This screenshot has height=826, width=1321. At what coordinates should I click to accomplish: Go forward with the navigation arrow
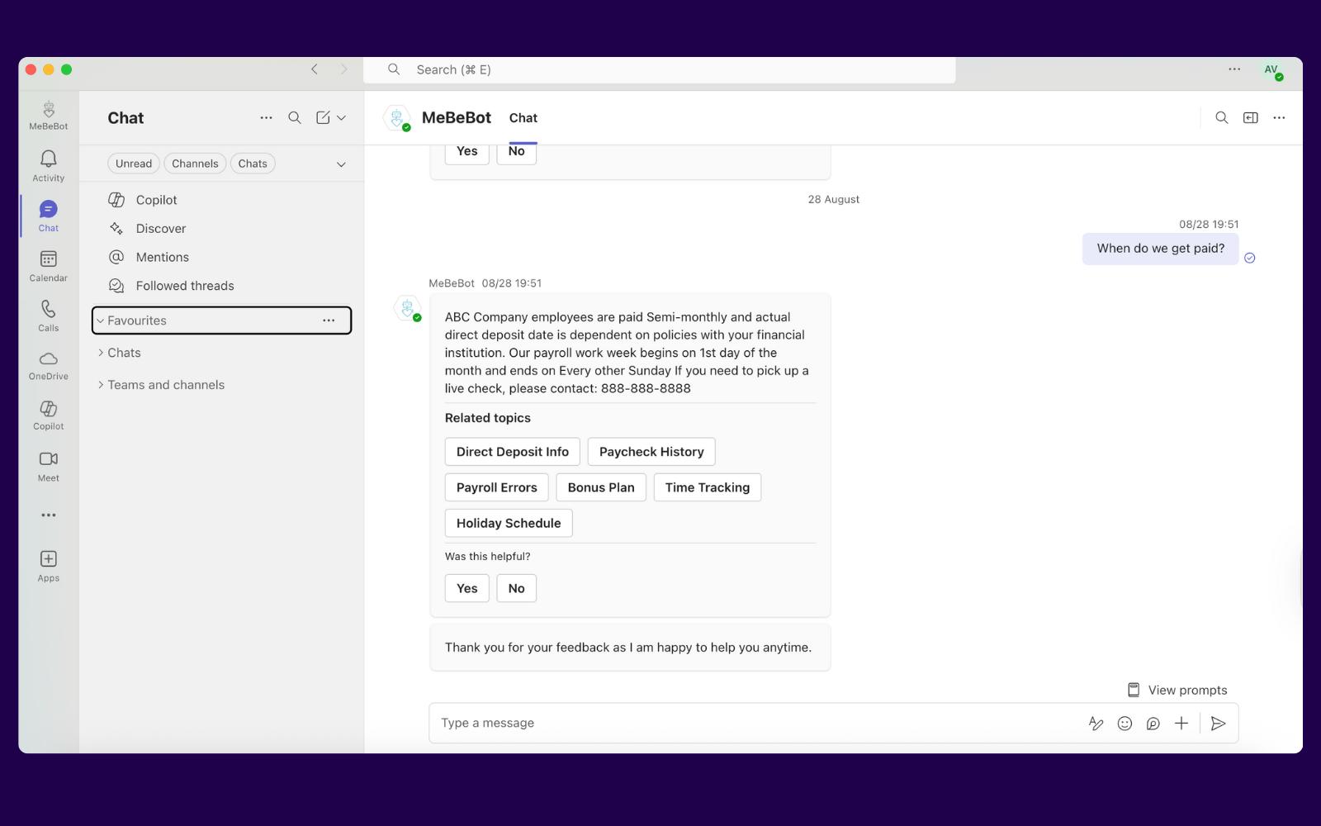344,69
